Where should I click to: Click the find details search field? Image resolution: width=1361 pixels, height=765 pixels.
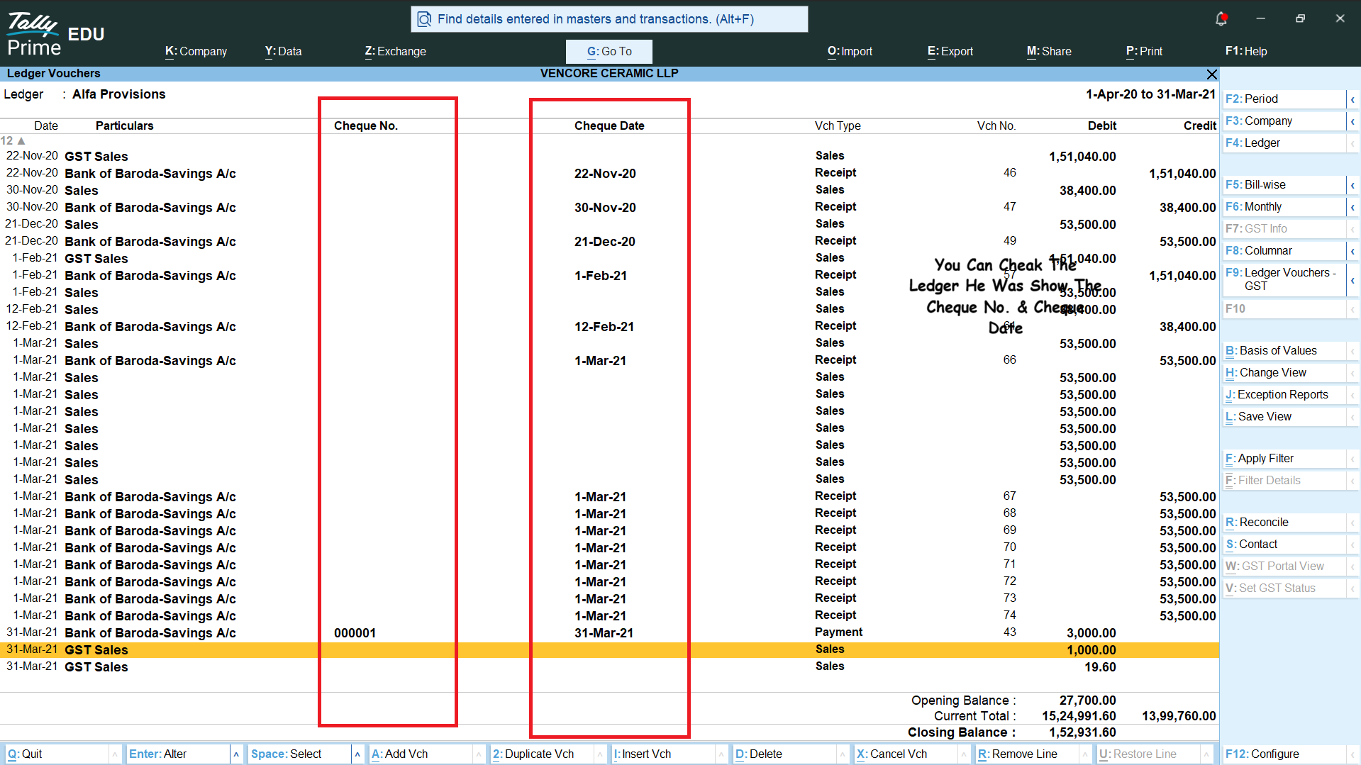click(x=609, y=19)
